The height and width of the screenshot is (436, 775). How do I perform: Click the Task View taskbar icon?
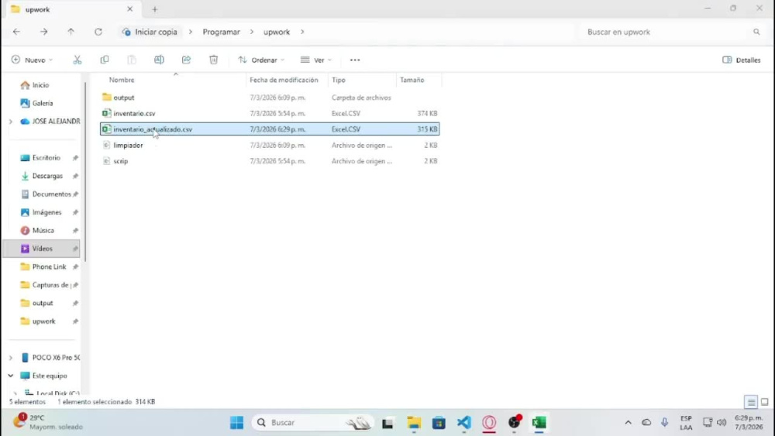point(387,423)
